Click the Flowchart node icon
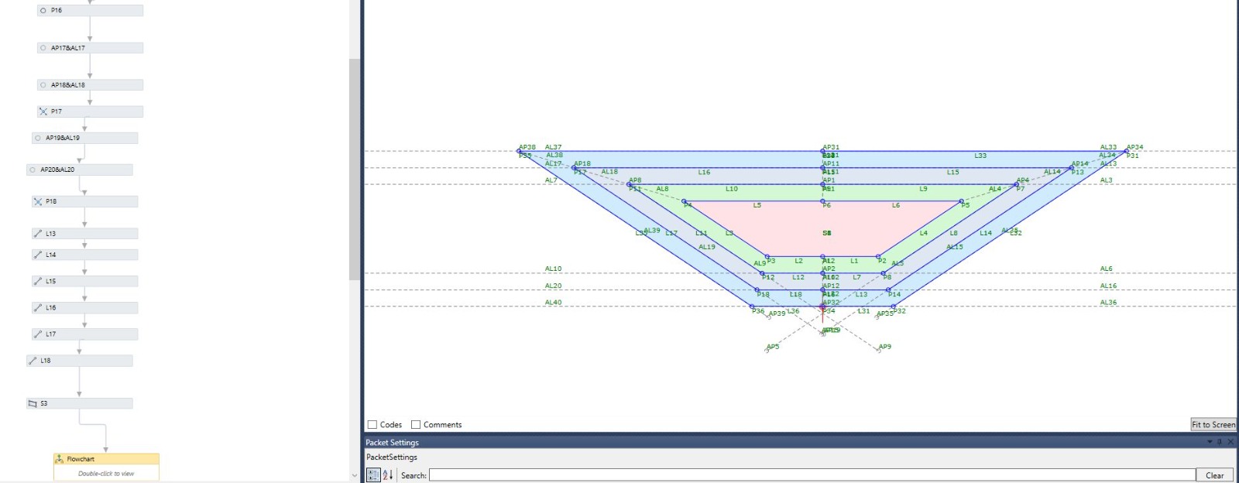Image resolution: width=1239 pixels, height=483 pixels. click(x=59, y=459)
